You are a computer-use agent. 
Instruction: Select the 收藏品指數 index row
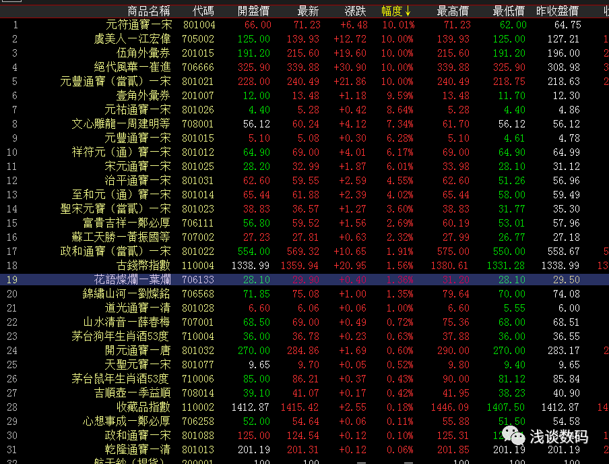tap(304, 407)
